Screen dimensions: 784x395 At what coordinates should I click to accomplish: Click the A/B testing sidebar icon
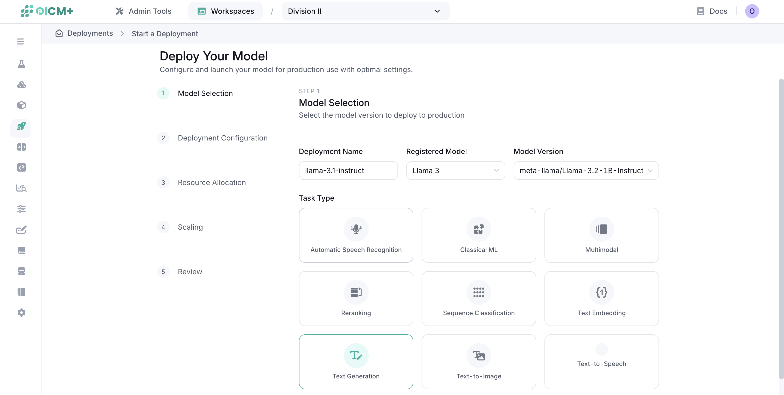tap(21, 147)
